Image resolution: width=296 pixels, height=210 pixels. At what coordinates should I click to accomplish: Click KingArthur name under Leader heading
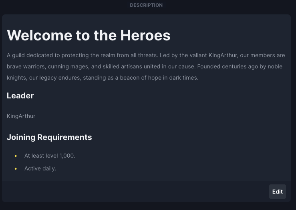pos(21,116)
